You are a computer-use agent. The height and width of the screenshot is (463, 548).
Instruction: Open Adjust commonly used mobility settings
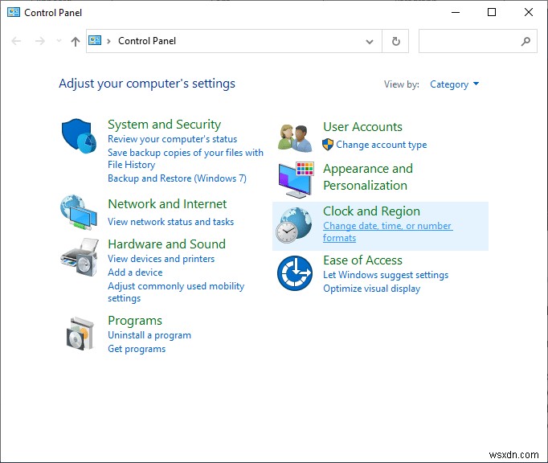(x=176, y=292)
